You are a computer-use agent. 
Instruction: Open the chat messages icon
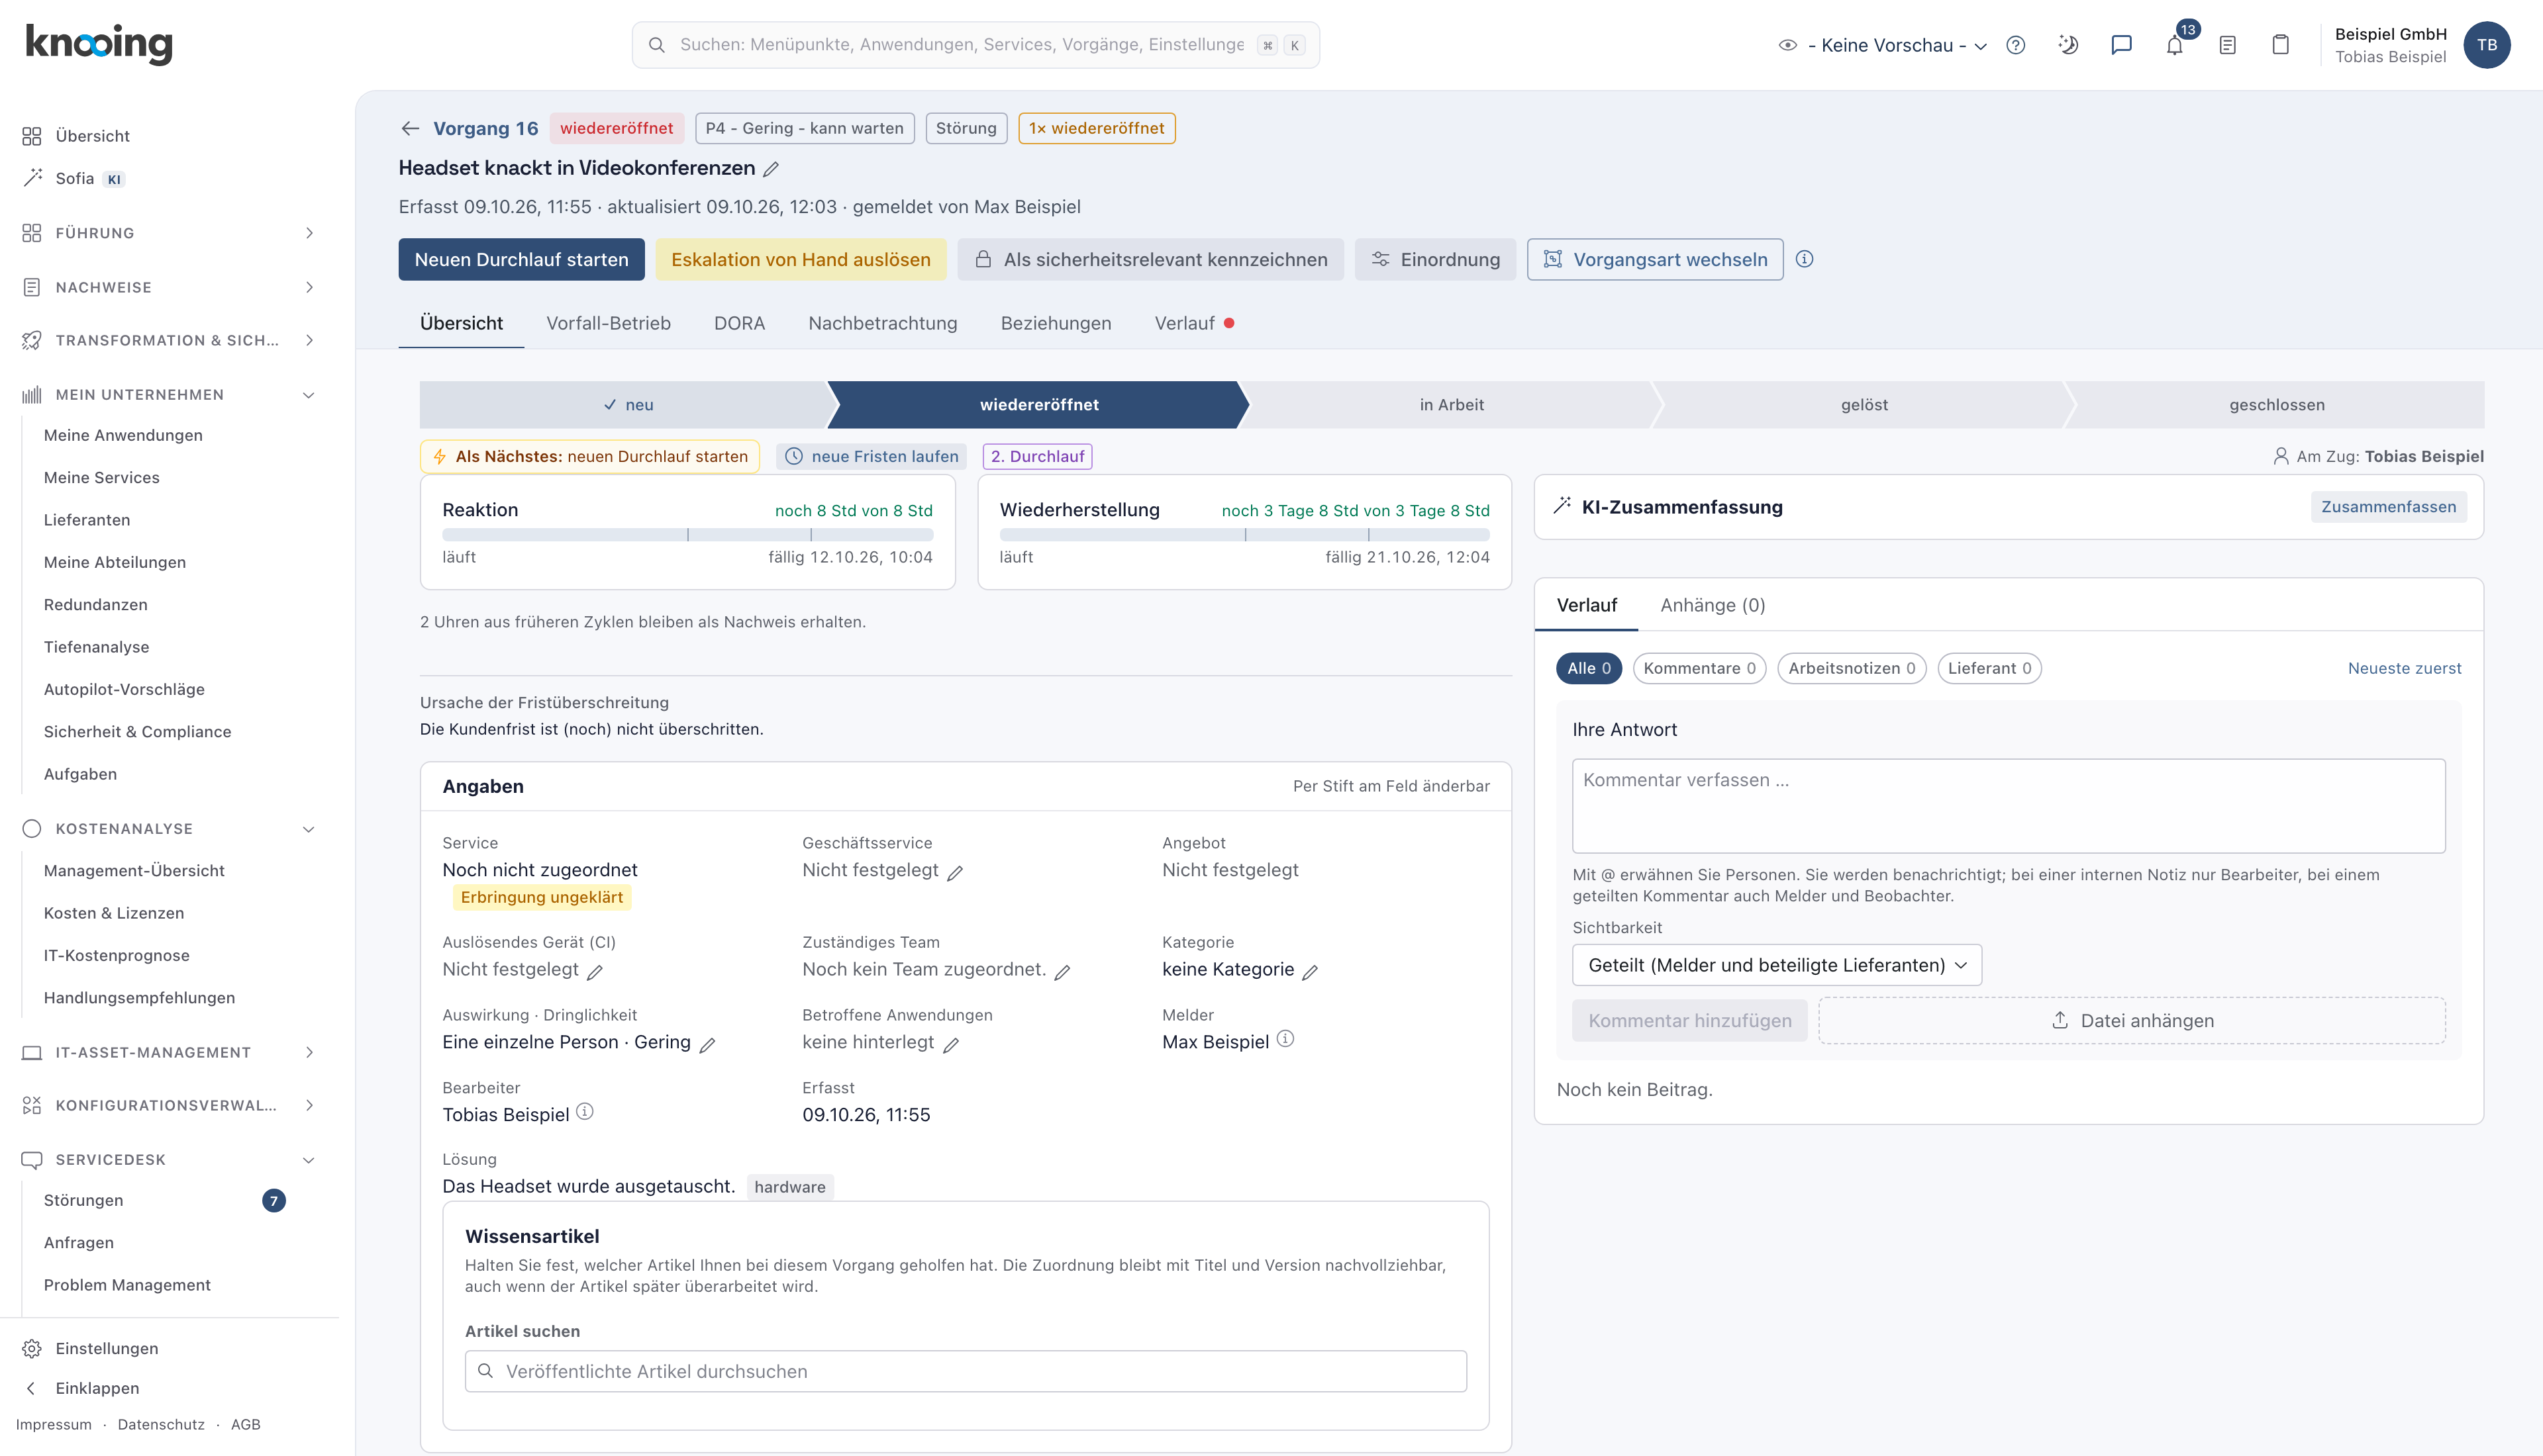coord(2121,45)
